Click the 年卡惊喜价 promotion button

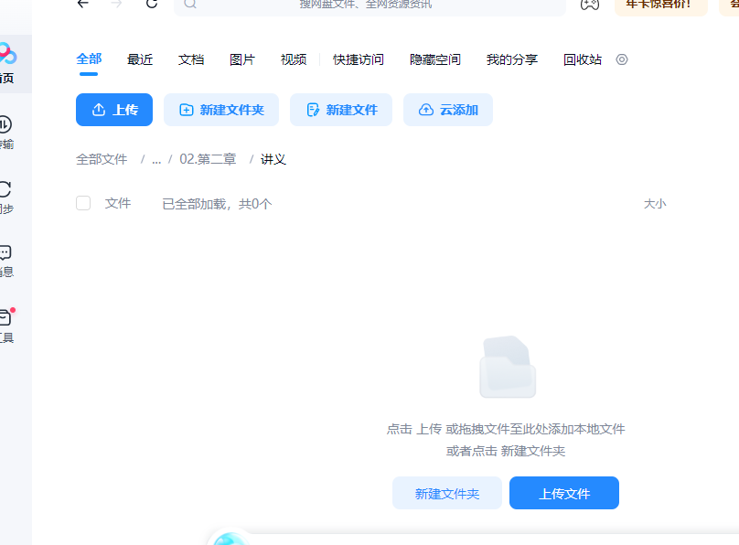coord(659,5)
